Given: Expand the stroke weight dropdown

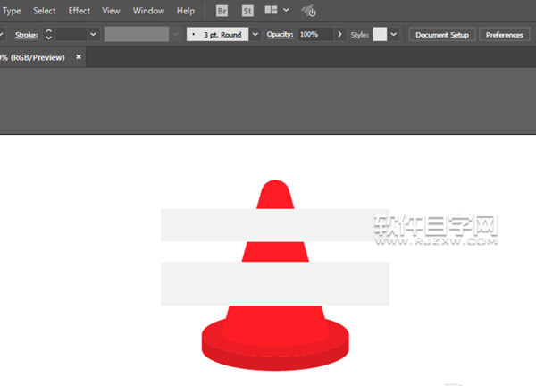Looking at the screenshot, I should click(93, 34).
